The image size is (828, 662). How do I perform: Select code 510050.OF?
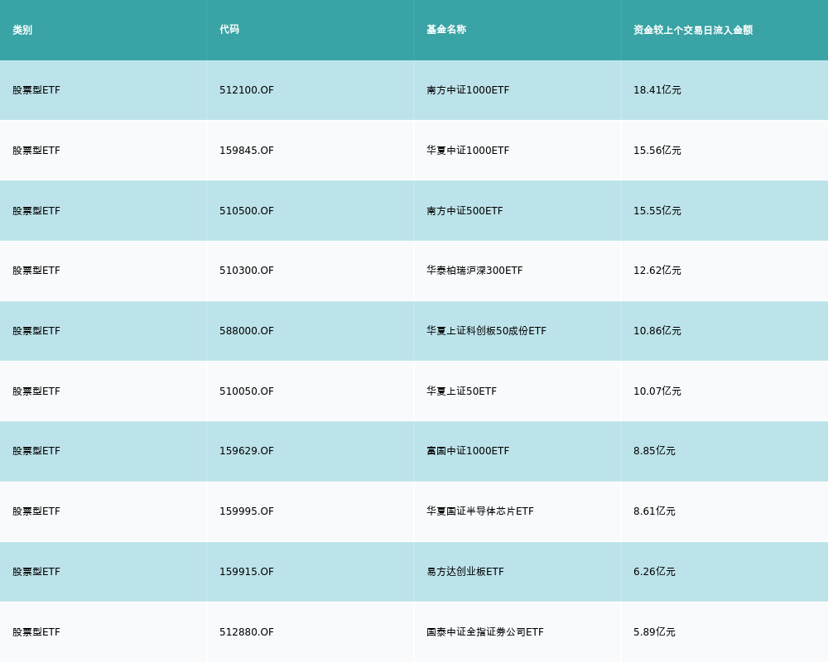coord(247,391)
